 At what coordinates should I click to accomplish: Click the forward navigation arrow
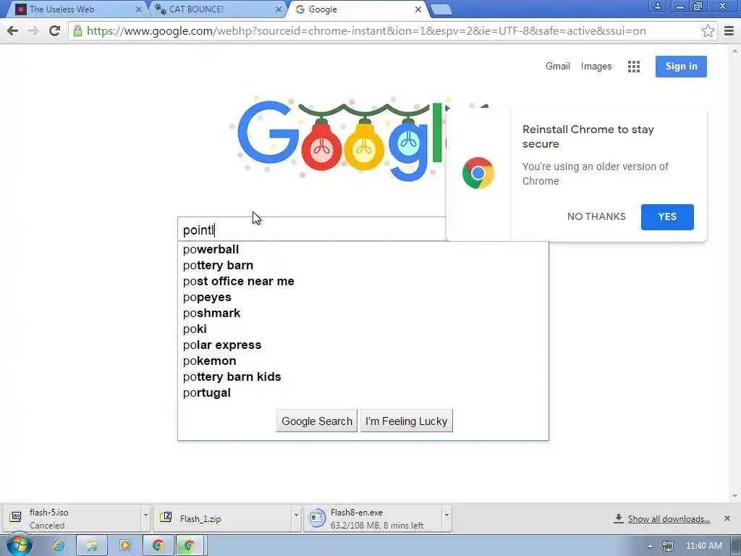point(33,31)
